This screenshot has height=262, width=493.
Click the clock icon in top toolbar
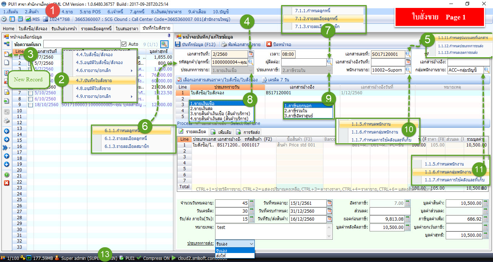[4, 19]
